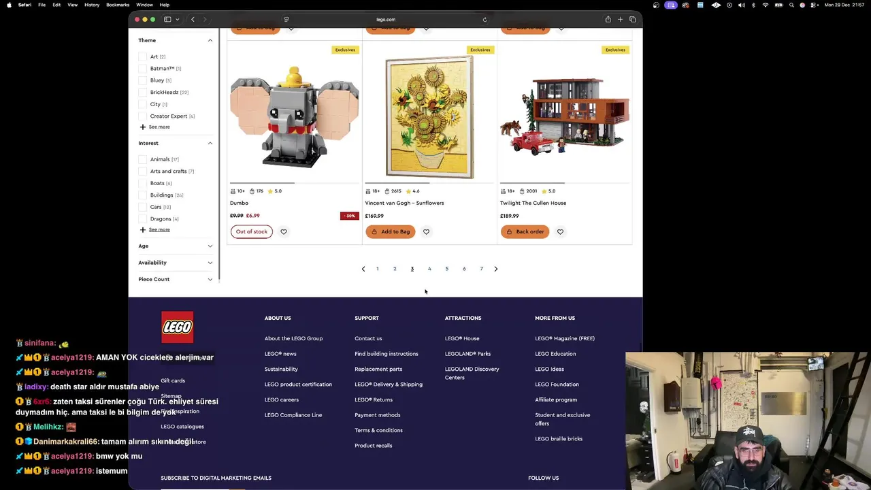Tick the Arts and crafts interest checkbox

[x=143, y=171]
